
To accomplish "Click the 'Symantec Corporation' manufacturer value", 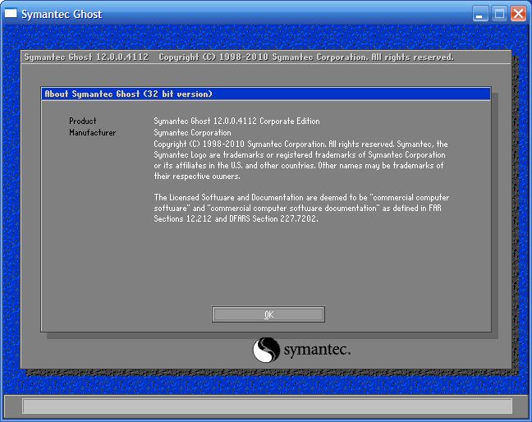I will (192, 133).
